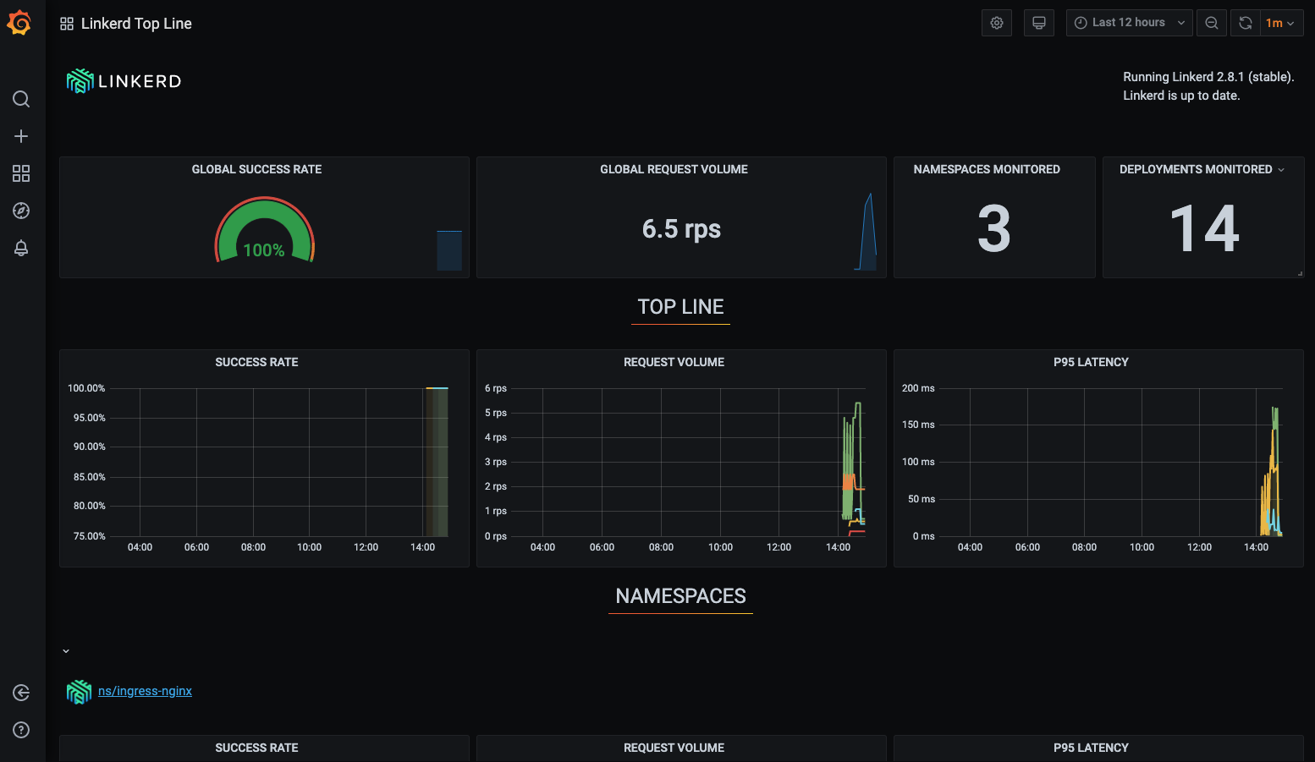
Task: Click the Linkerd Top Line dashboard title
Action: click(x=136, y=24)
